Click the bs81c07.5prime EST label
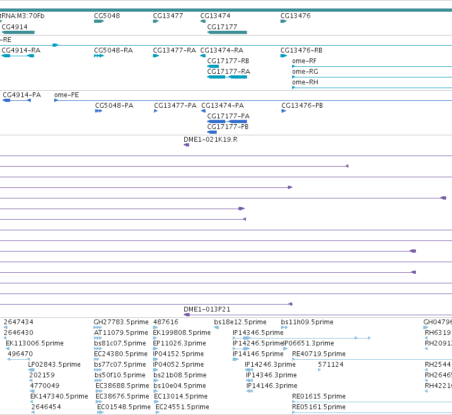 coord(120,343)
